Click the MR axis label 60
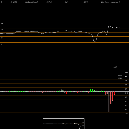The image size is (129, 129). [x=126, y=81]
